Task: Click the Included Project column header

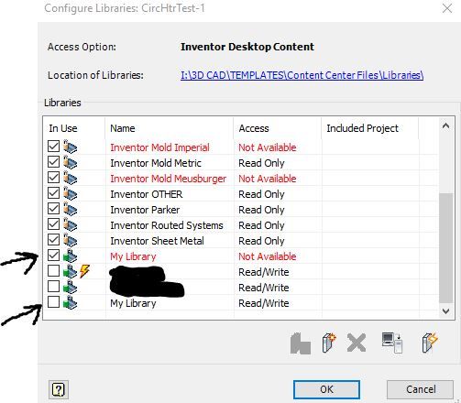Action: (x=370, y=128)
